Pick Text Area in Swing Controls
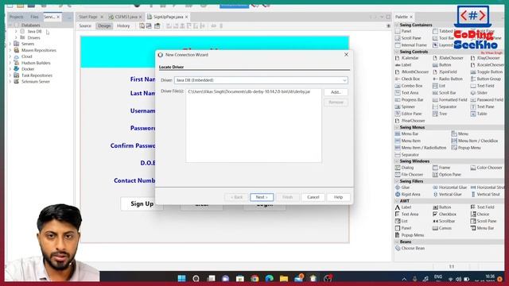The height and width of the screenshot is (286, 509). point(406,93)
